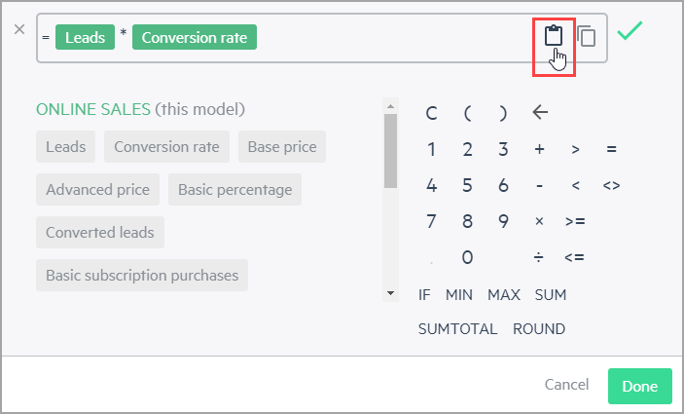
Task: Add the Base price variable
Action: (x=282, y=147)
